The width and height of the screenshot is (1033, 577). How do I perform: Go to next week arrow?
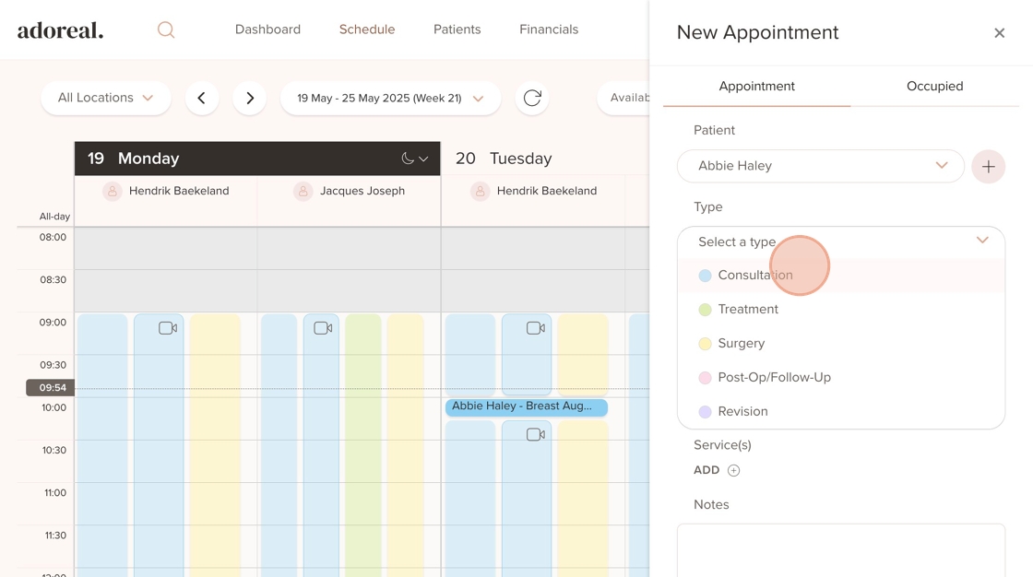(x=249, y=98)
